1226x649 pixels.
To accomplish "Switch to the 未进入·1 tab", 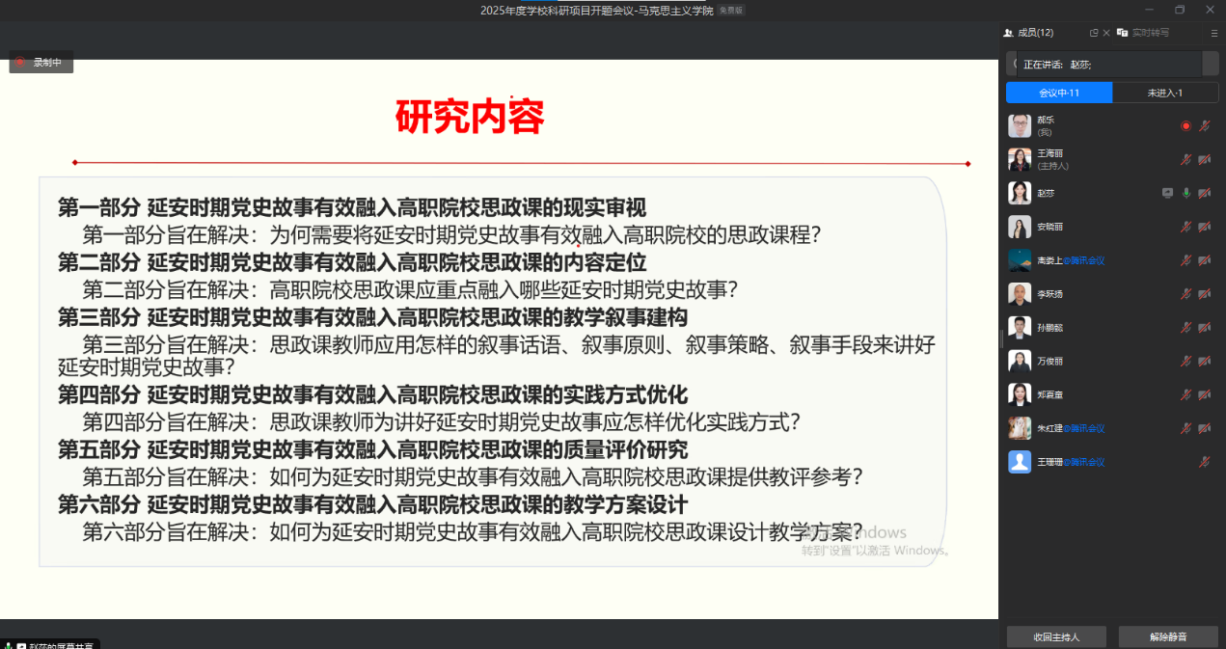I will 1164,93.
